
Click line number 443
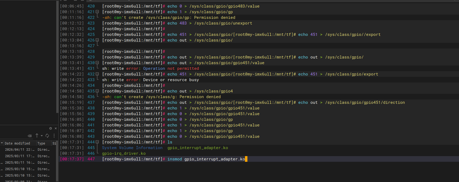(91, 136)
